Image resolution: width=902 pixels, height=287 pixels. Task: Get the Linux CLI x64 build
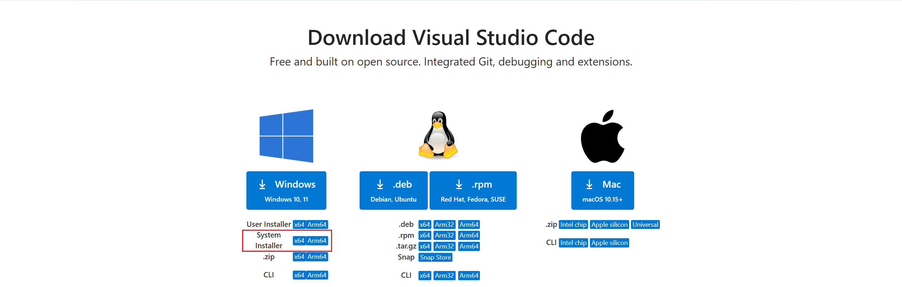point(425,276)
